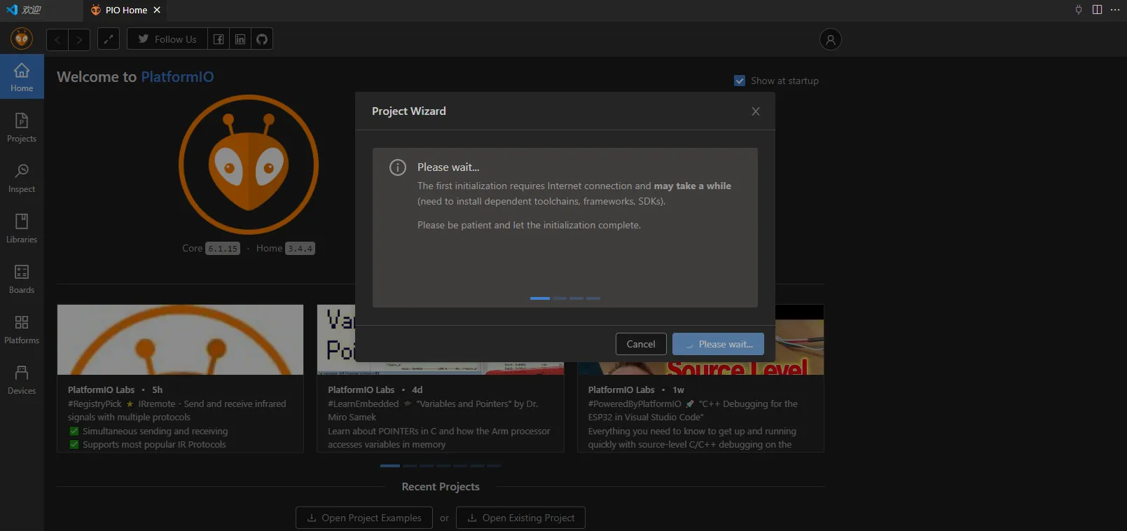Click 'PlatformIO Labs' on the 4d card
This screenshot has width=1127, height=531.
(x=361, y=390)
